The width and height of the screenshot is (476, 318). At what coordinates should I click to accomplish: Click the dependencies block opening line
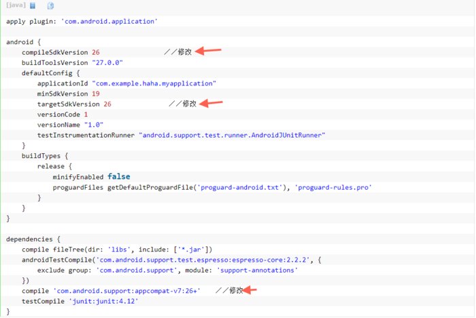34,239
